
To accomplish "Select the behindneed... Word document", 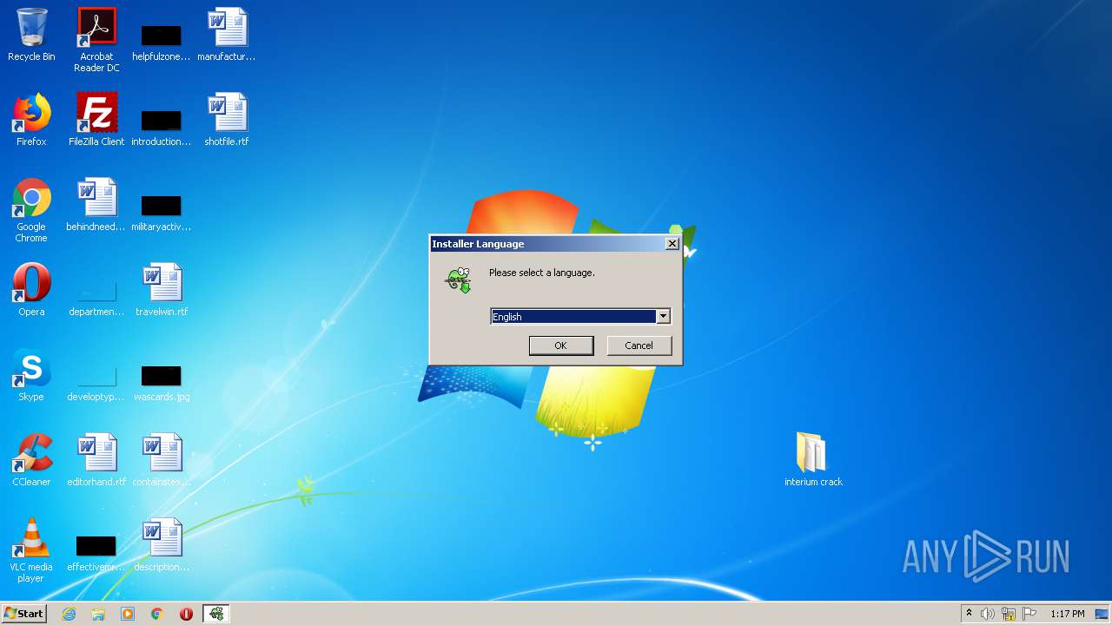I will [x=96, y=205].
